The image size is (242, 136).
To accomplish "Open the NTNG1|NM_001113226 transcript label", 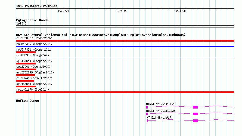I will click(x=161, y=104).
